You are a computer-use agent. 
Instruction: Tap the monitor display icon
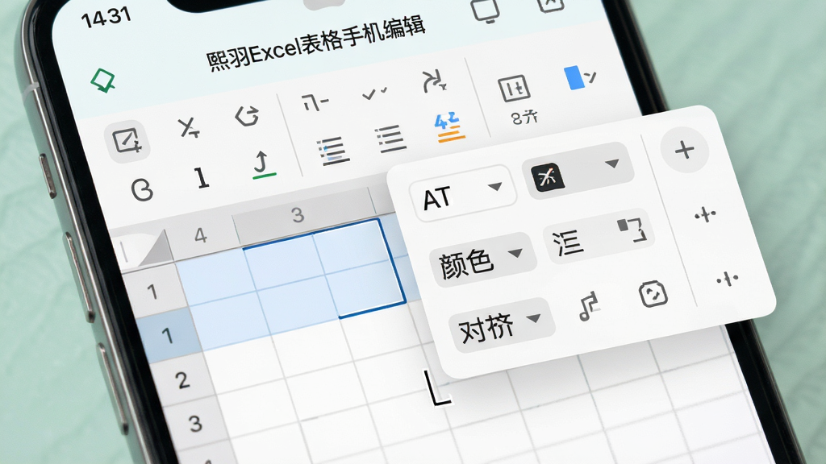tap(485, 11)
